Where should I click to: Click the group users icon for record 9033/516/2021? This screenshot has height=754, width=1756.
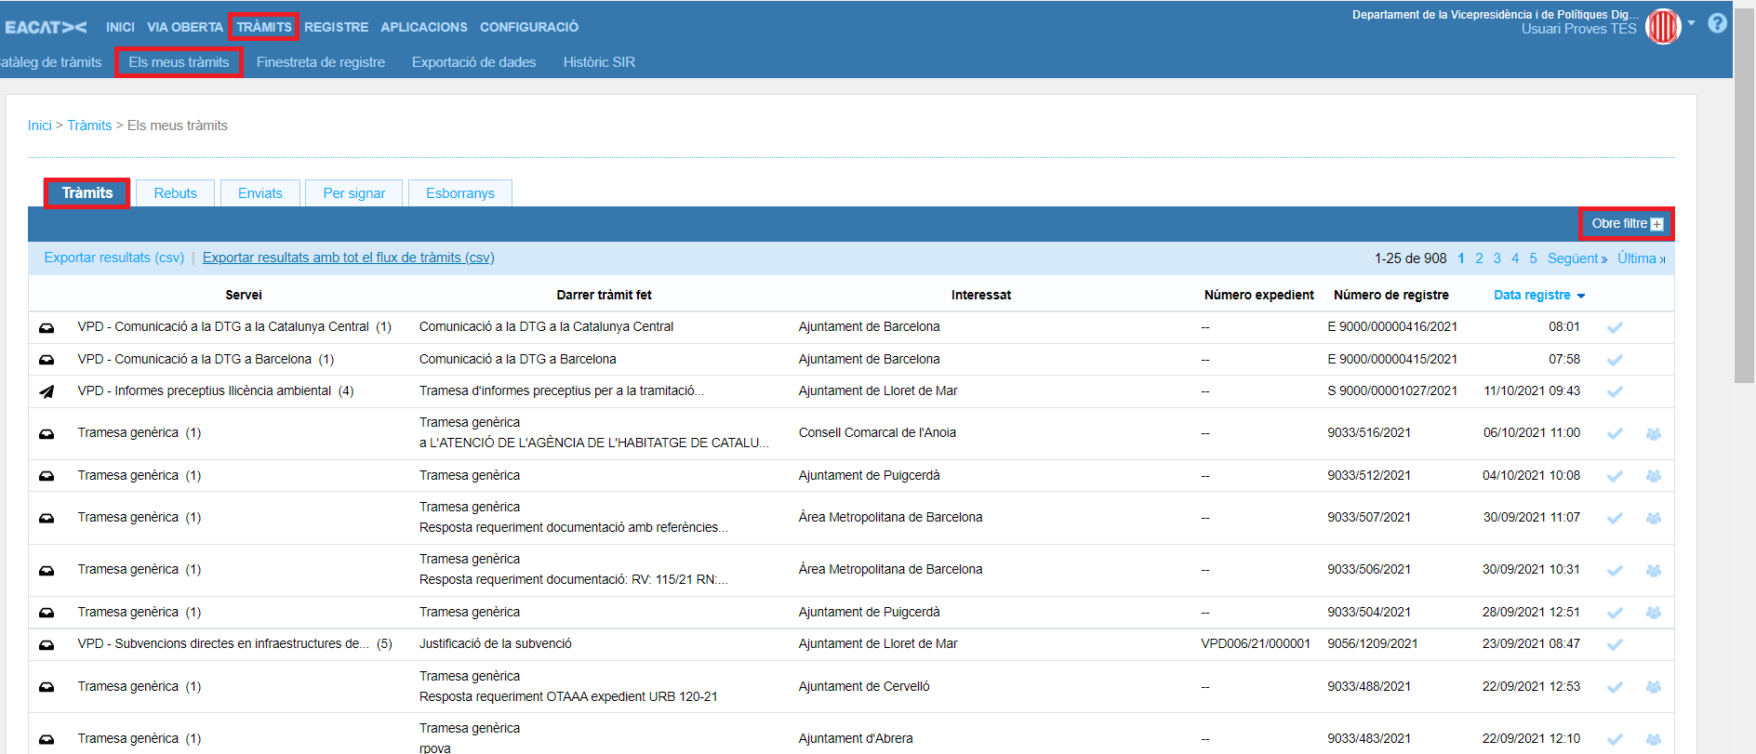[1653, 433]
